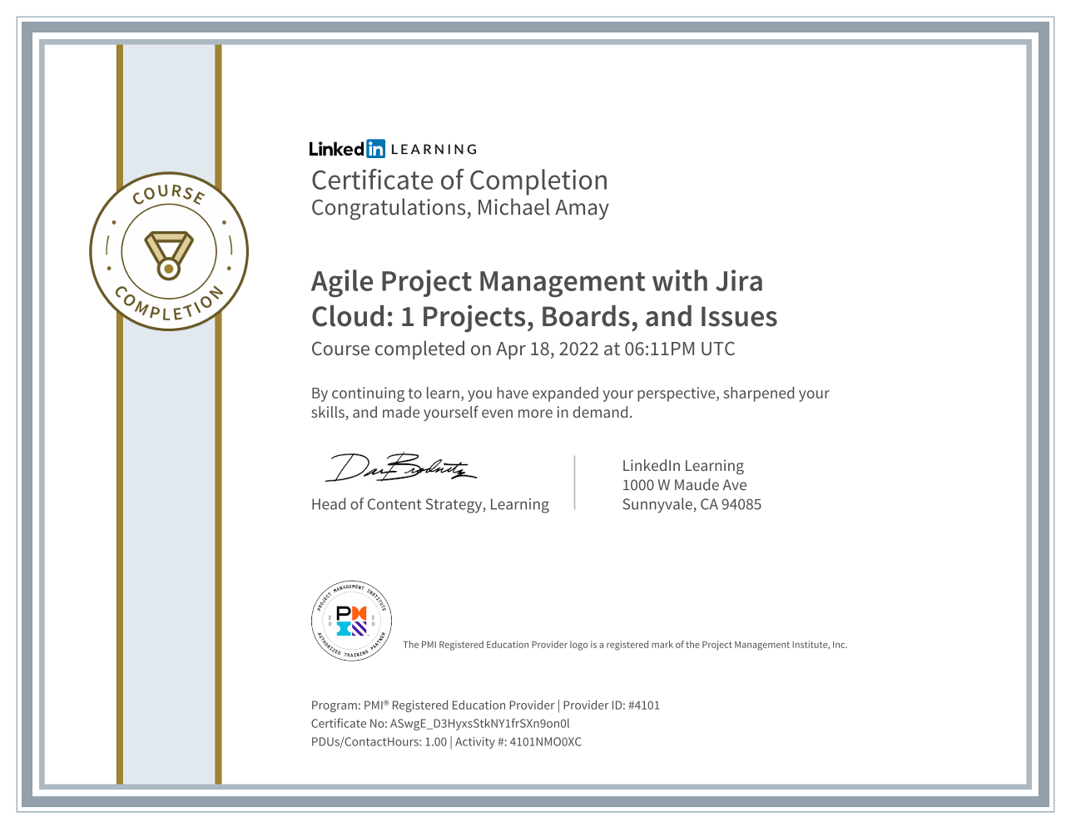Click the course completed date line
1071x827 pixels.
523,349
